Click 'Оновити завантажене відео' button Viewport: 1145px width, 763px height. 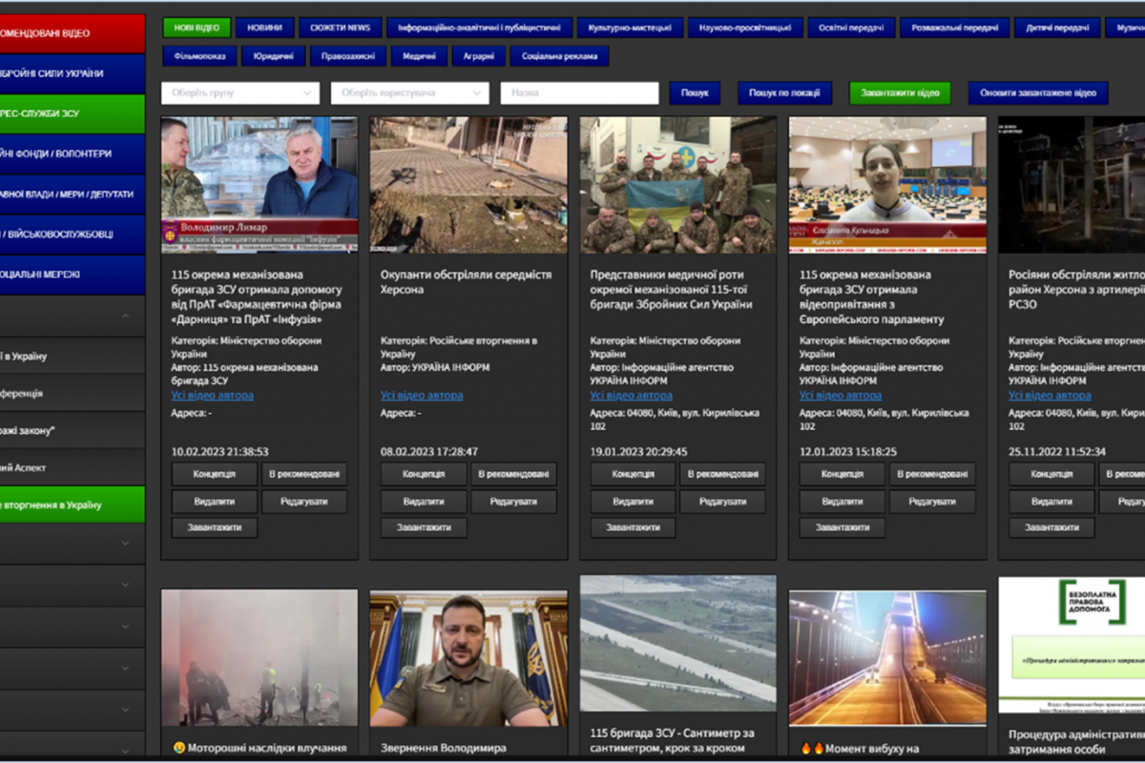[x=1038, y=93]
